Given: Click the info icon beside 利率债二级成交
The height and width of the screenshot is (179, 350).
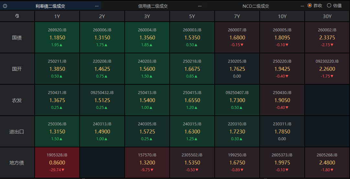Looking at the screenshot, I should click(x=5, y=6).
